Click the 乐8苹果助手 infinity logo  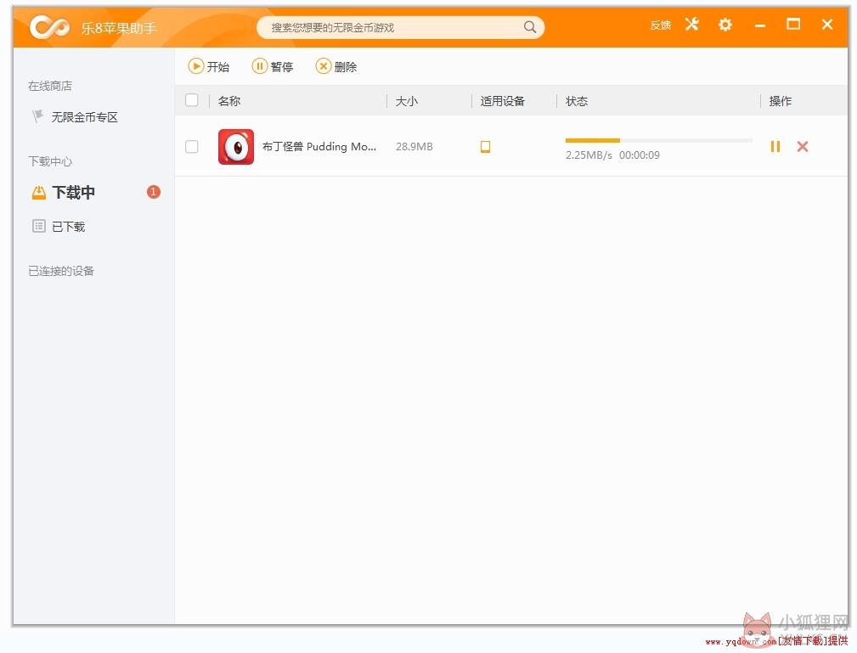pos(50,27)
